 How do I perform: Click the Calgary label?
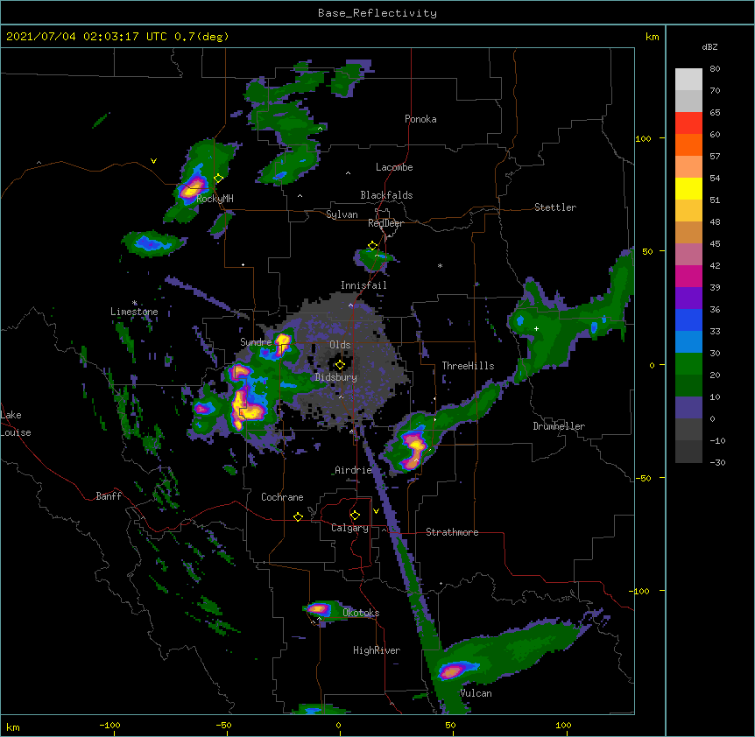click(350, 528)
